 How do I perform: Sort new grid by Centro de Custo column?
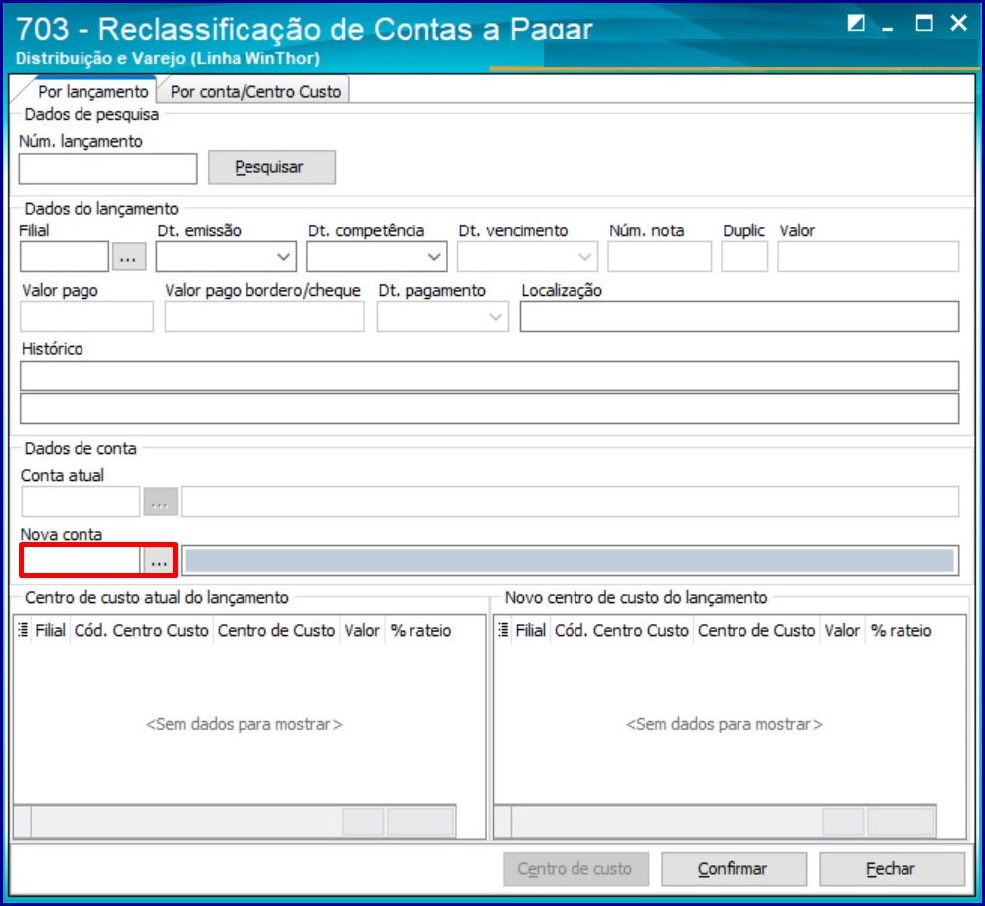757,630
